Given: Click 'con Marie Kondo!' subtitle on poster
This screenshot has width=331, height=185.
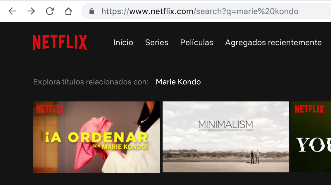Looking at the screenshot, I should [120, 147].
